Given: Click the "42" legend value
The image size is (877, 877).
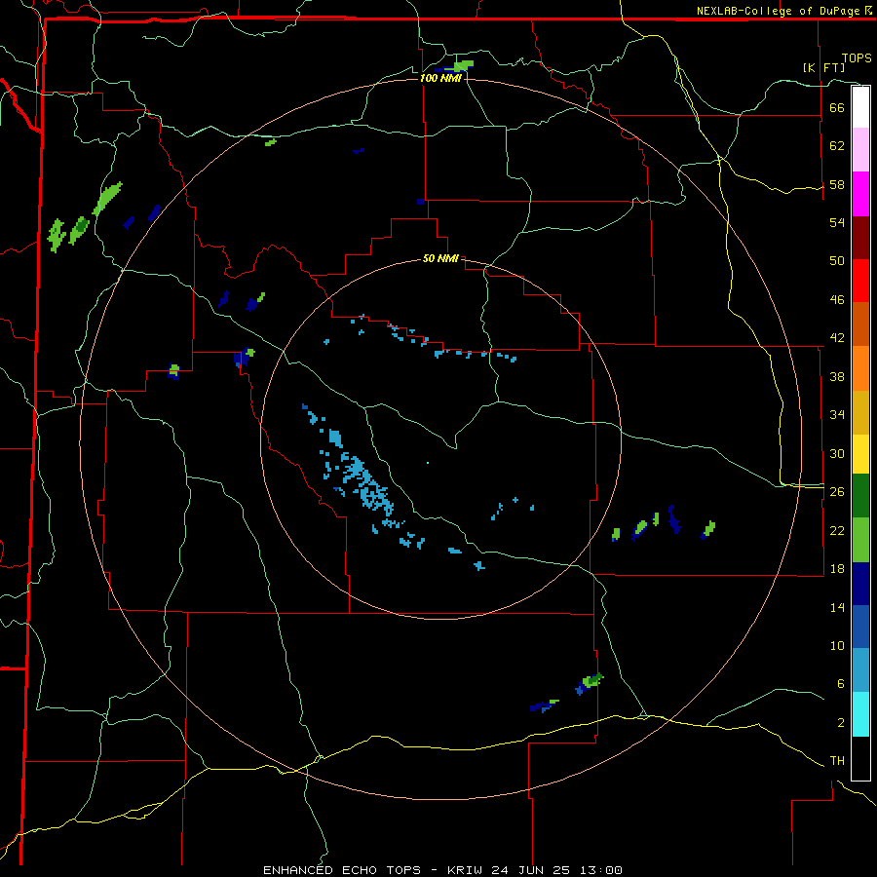Looking at the screenshot, I should [837, 338].
